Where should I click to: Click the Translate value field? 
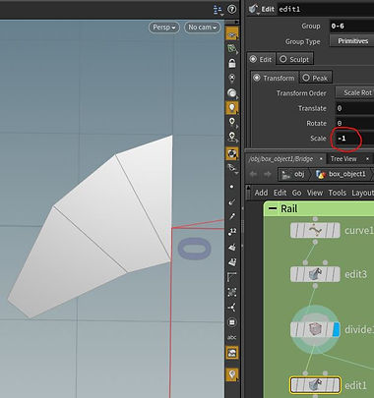[354, 108]
